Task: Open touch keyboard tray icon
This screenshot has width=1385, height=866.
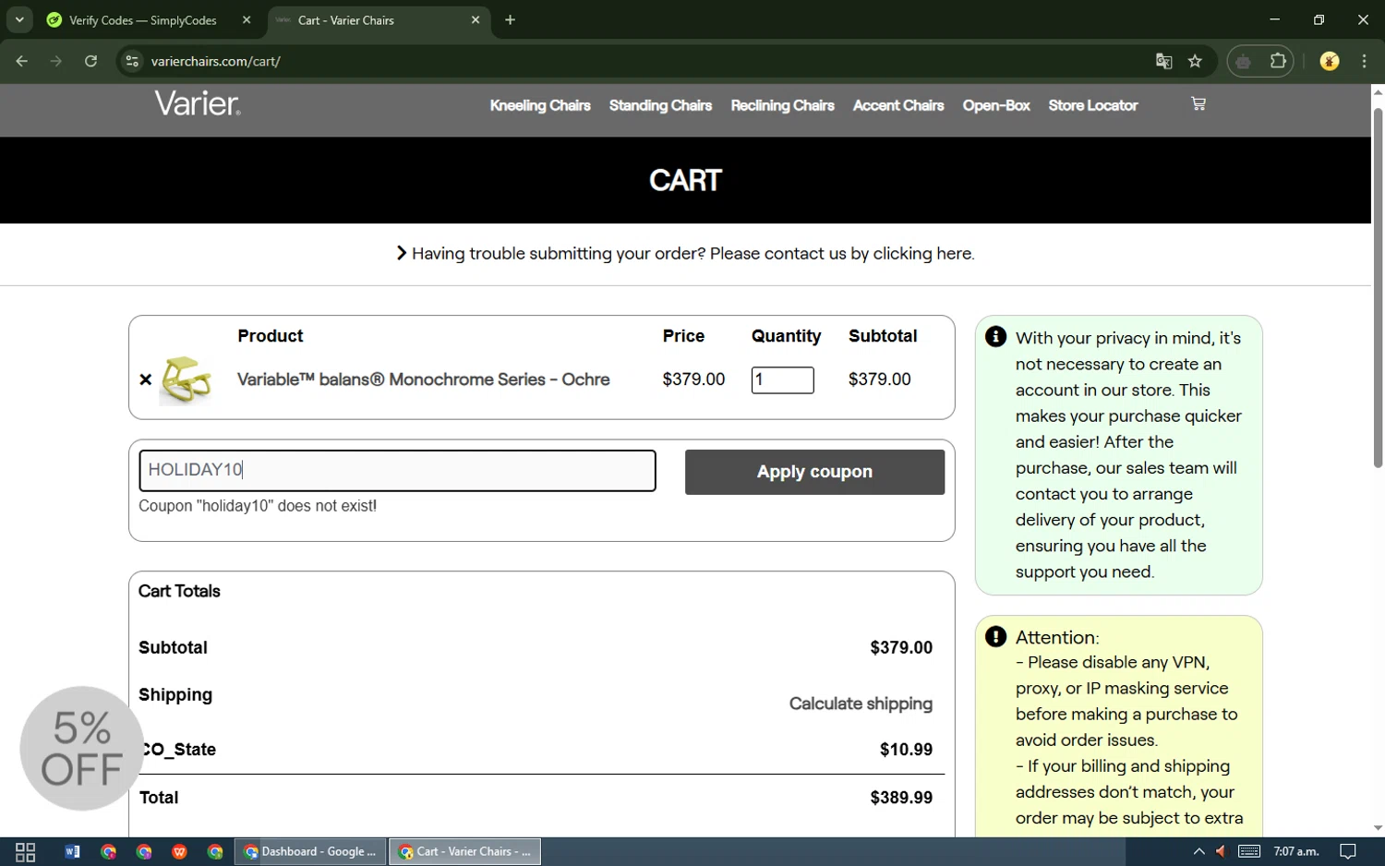Action: coord(1249,851)
